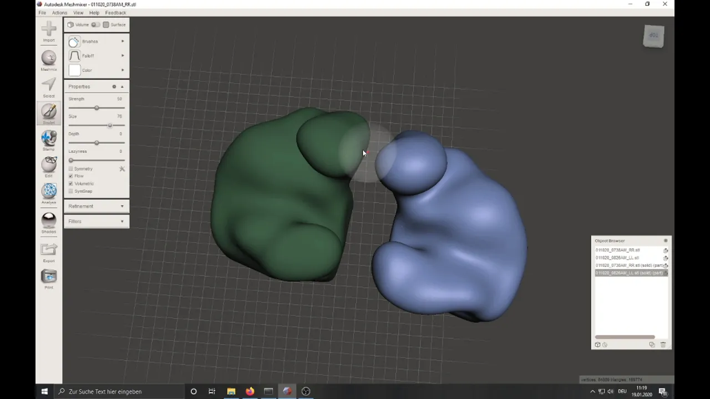Click the Object Browser horizontal scrollbar
The image size is (710, 399).
tap(625, 337)
